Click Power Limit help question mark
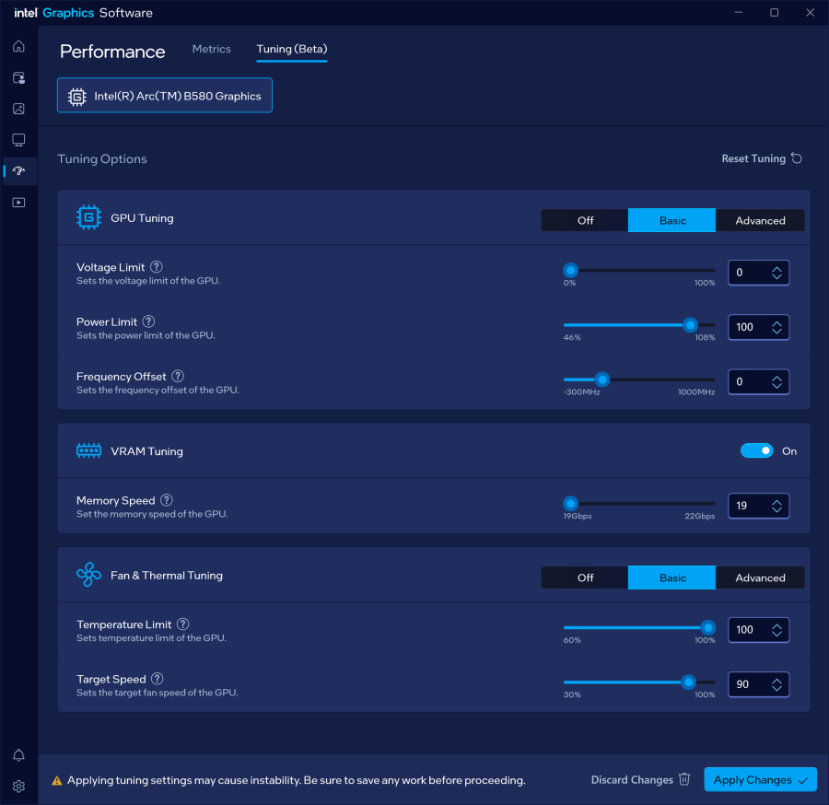 [x=148, y=321]
